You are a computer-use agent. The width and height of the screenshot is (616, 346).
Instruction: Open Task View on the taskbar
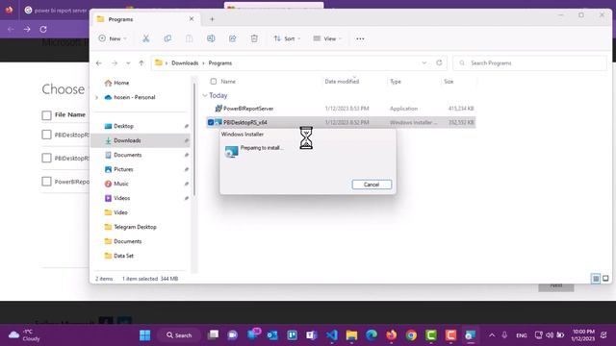point(213,335)
